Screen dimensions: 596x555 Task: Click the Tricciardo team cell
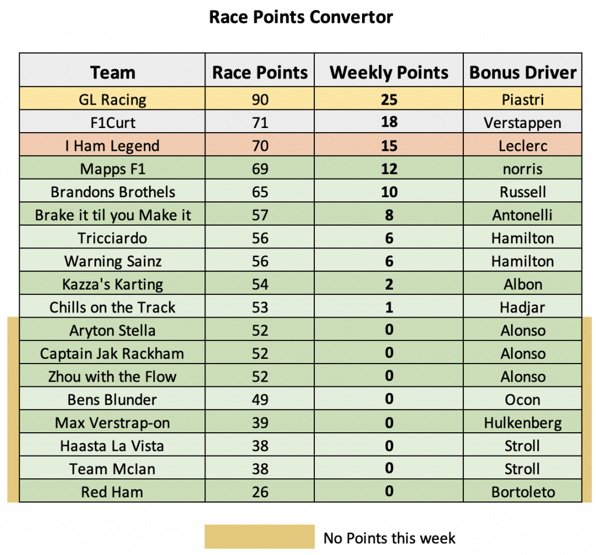pos(112,238)
